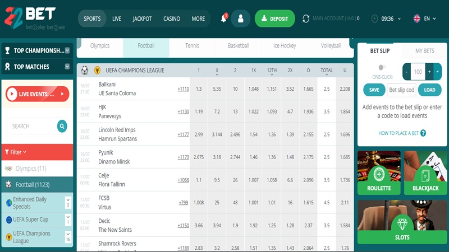Screen dimensions: 449x252
Task: Open +799 markets for FCSB match
Action: (184, 203)
